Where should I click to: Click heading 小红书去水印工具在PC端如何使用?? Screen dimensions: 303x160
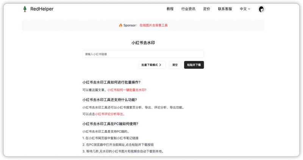110,124
